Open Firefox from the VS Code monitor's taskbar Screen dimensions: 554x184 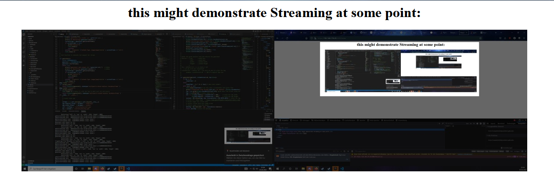[102, 169]
